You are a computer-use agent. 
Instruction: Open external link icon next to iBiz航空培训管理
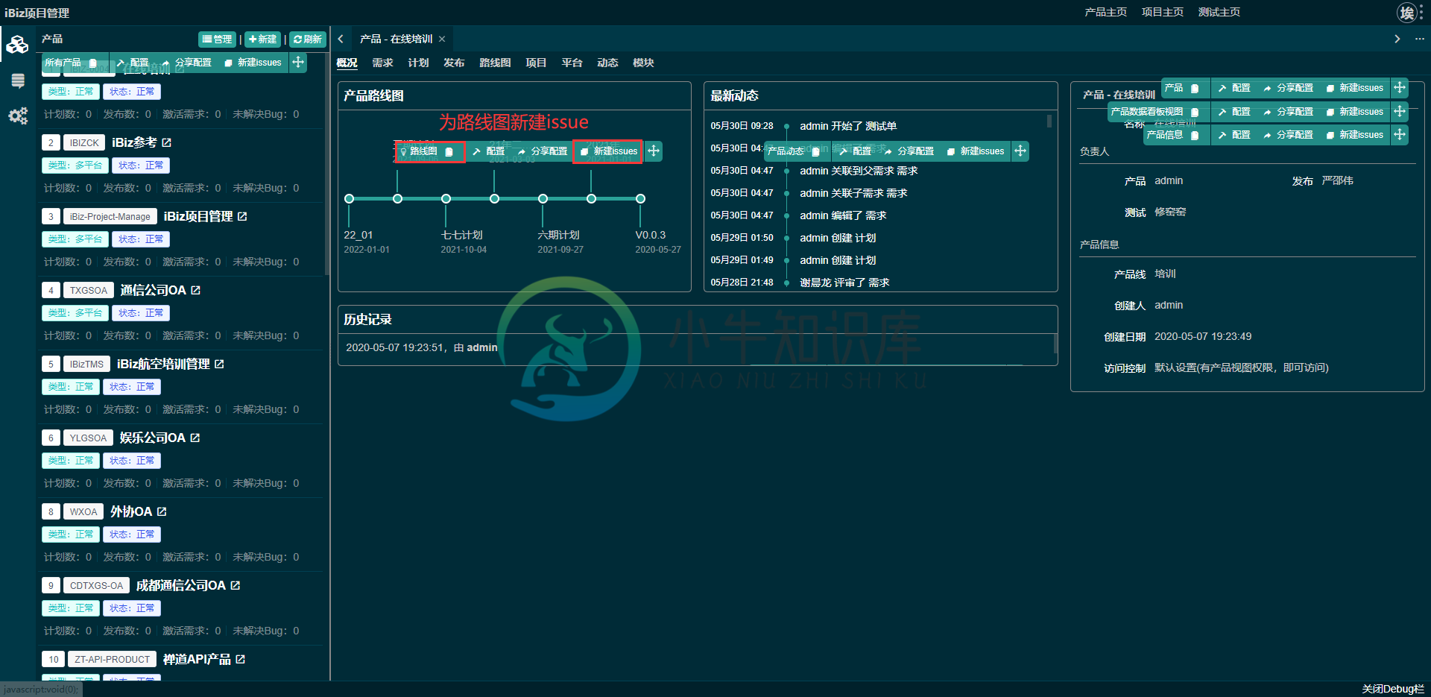(x=219, y=364)
